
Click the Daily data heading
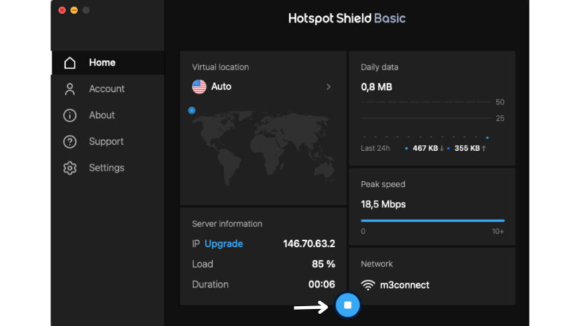point(379,67)
